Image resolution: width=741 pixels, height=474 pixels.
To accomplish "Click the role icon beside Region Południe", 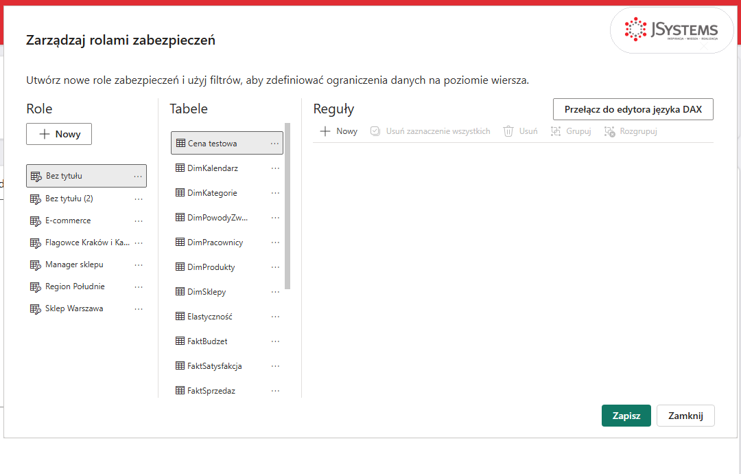I will tap(36, 286).
